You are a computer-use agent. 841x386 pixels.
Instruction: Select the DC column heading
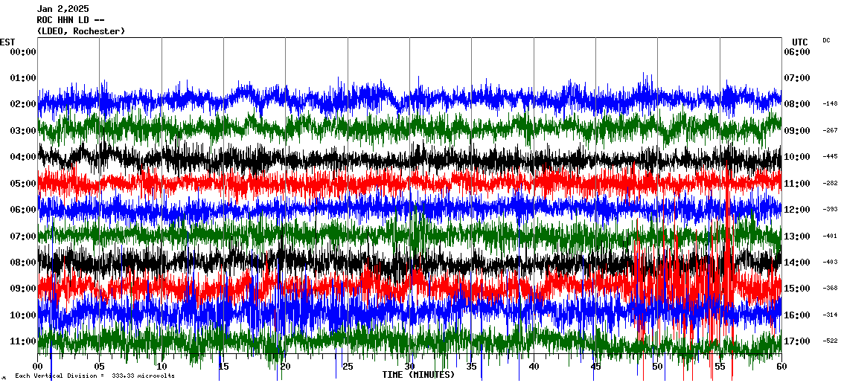[826, 40]
